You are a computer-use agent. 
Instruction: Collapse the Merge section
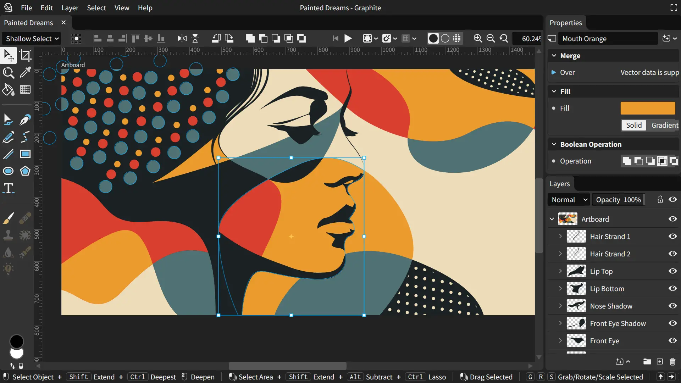point(554,56)
